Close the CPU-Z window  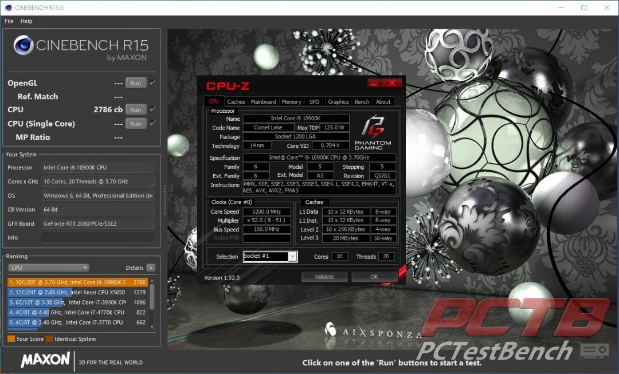(391, 82)
